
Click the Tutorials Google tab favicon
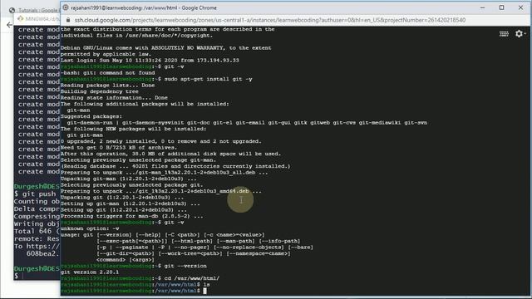click(x=12, y=11)
